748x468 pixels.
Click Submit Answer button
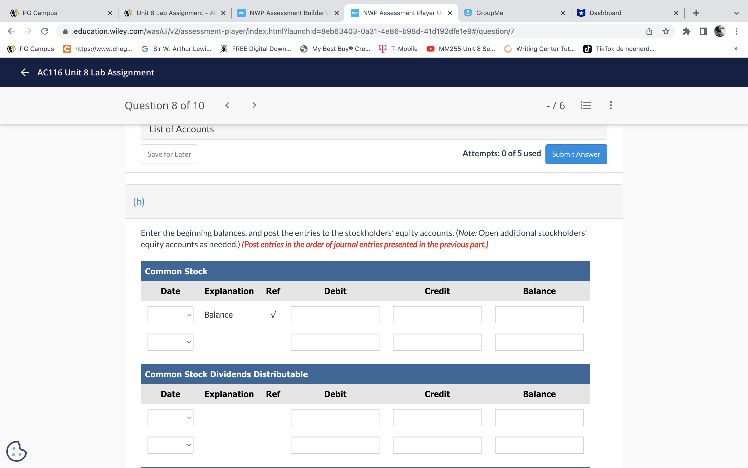pos(576,154)
